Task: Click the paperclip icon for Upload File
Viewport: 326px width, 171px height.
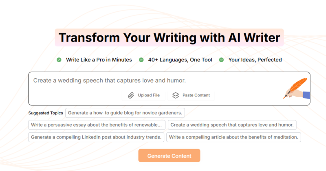Action: click(131, 95)
